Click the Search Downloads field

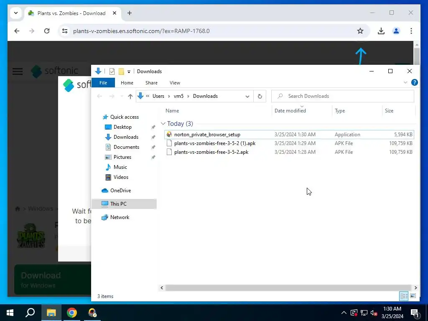click(x=343, y=96)
